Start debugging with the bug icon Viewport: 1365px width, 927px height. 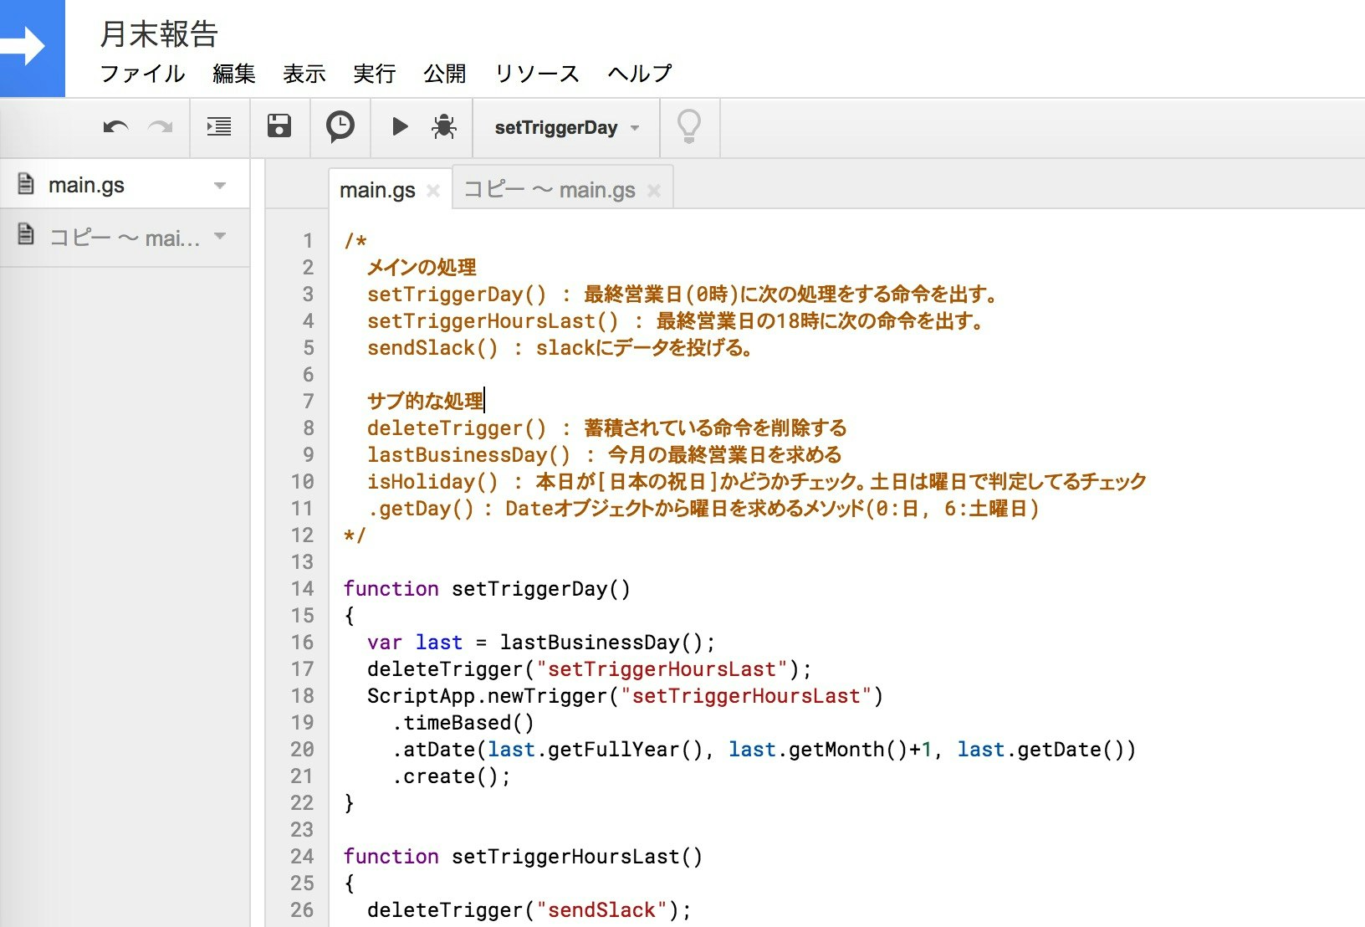point(444,127)
